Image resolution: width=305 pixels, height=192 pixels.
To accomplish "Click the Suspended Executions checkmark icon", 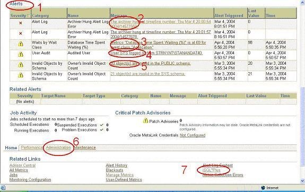I will (x=101, y=125).
